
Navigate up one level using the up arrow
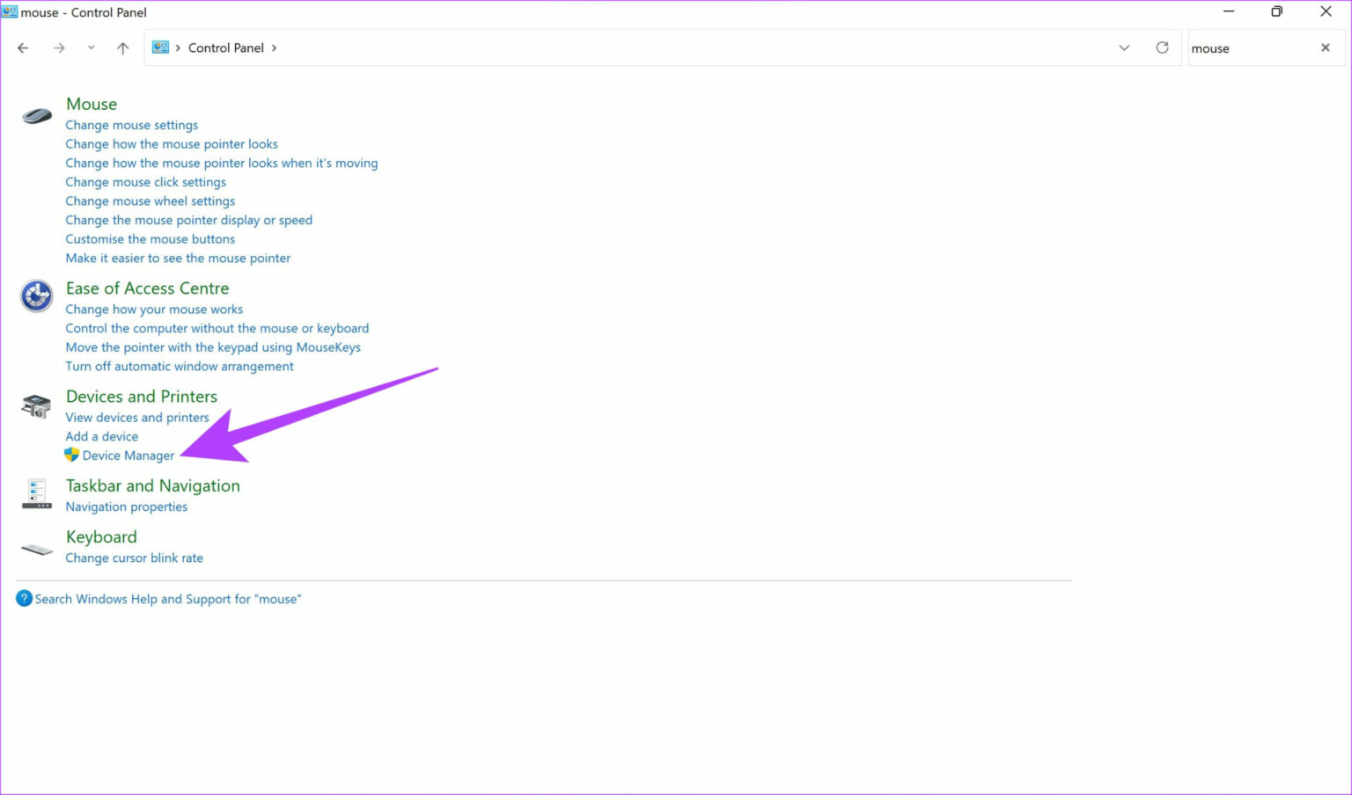(122, 47)
